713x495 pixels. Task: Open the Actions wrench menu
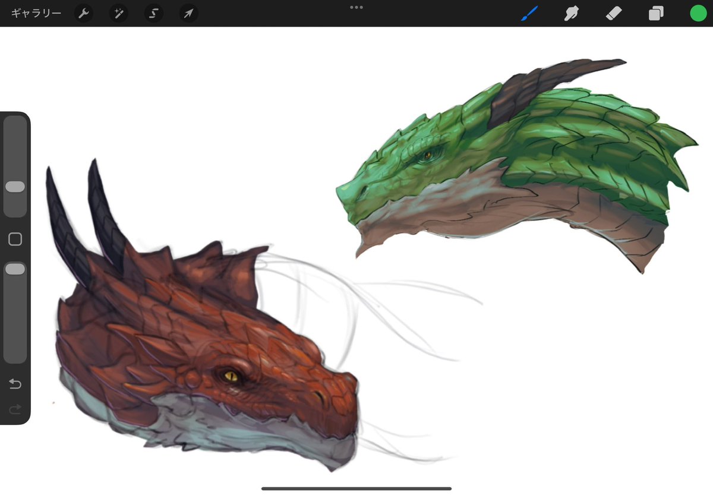pyautogui.click(x=84, y=13)
